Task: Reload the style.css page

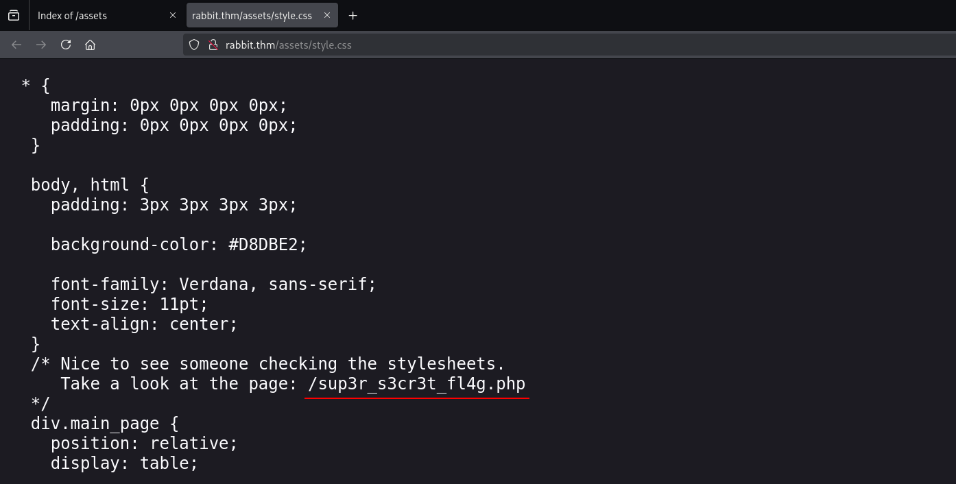Action: pos(66,45)
